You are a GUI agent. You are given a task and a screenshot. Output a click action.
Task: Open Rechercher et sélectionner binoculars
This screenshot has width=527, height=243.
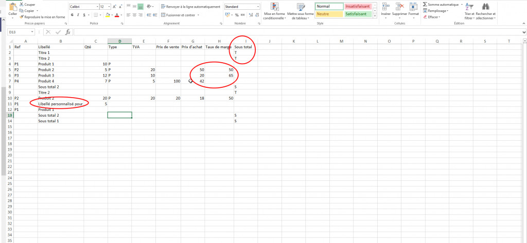coord(486,11)
